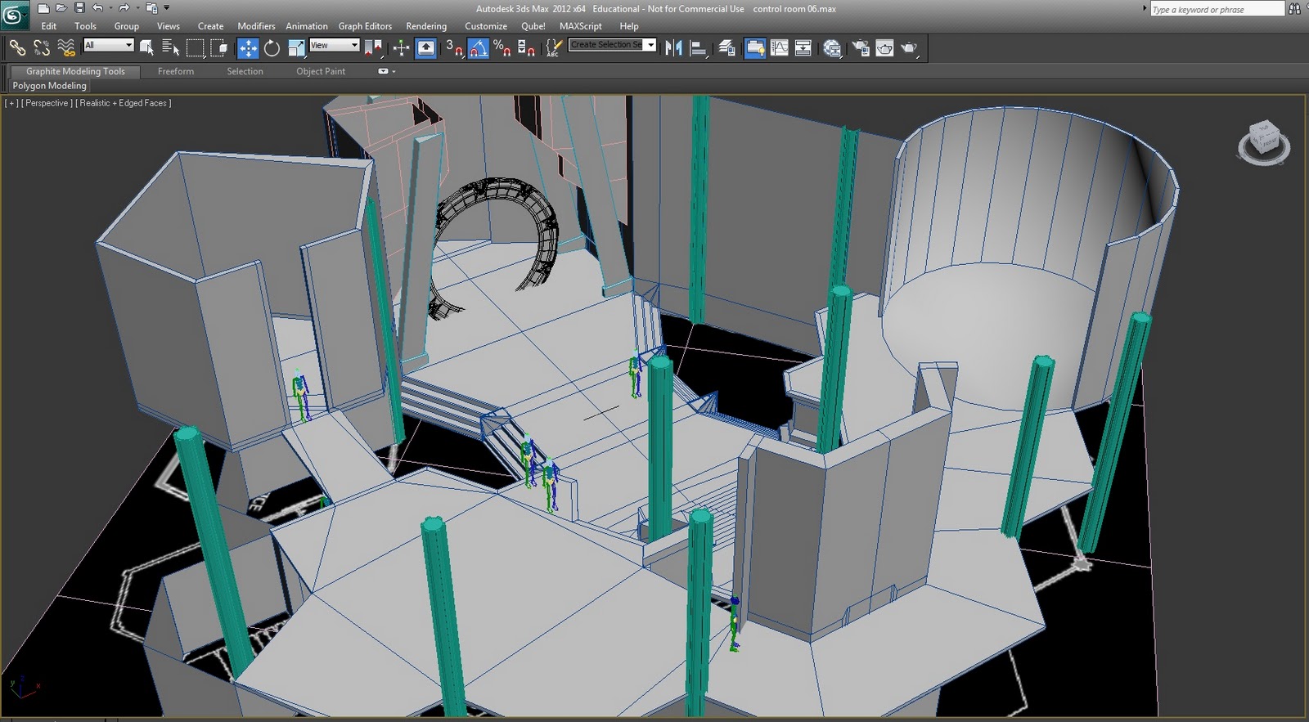Open the Modifiers menu
Screen dimensions: 1309x722
[256, 26]
